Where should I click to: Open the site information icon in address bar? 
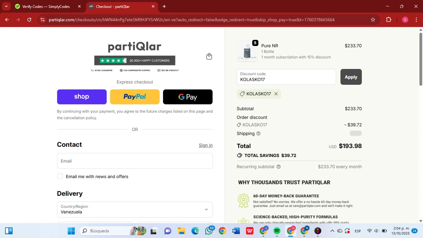[43, 20]
